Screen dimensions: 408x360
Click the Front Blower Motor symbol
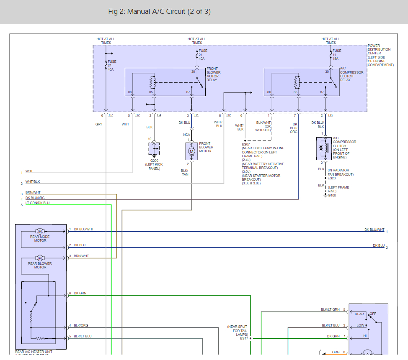pyautogui.click(x=191, y=151)
